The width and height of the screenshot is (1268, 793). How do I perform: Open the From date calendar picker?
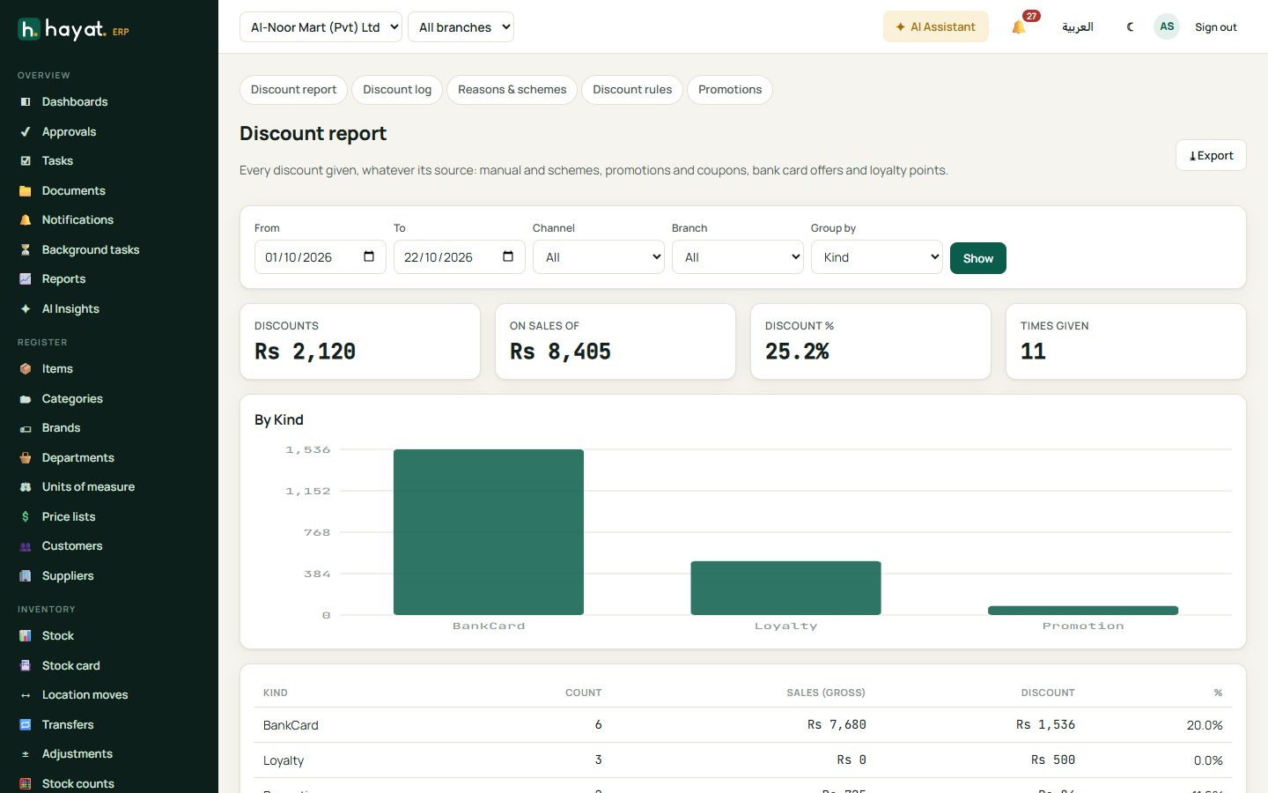click(x=369, y=256)
